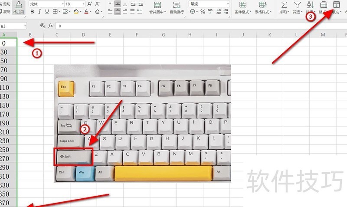
Task: Click the eraser clear-formatting icon
Action: coord(97,12)
